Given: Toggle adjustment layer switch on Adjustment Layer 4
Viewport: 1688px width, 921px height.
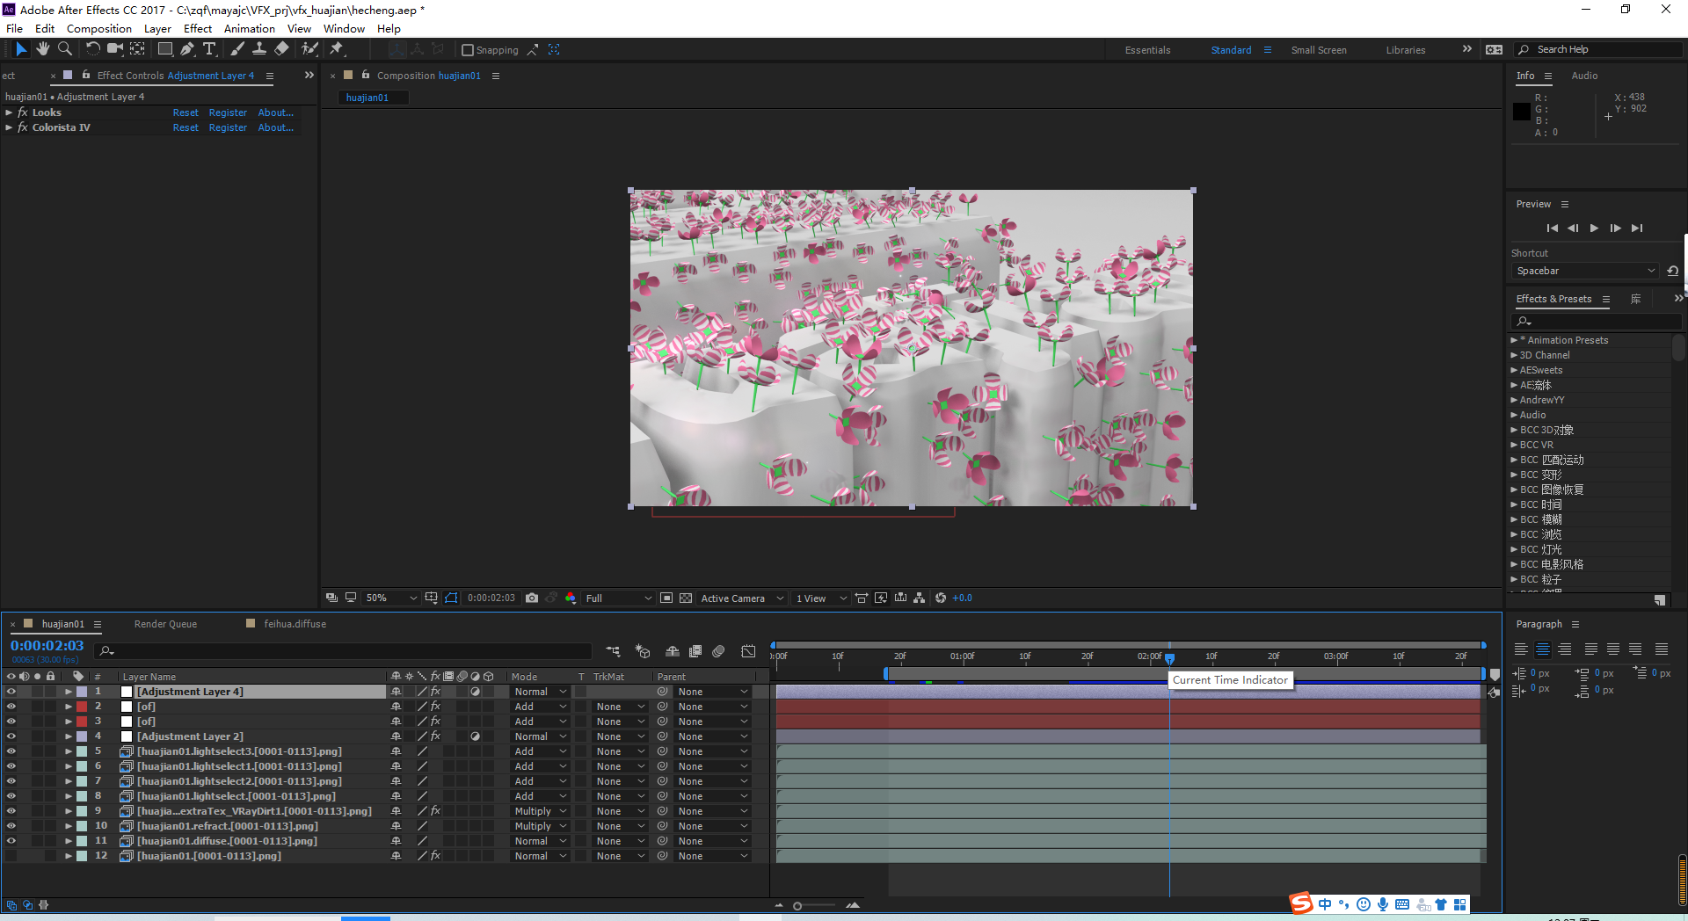Looking at the screenshot, I should (475, 692).
